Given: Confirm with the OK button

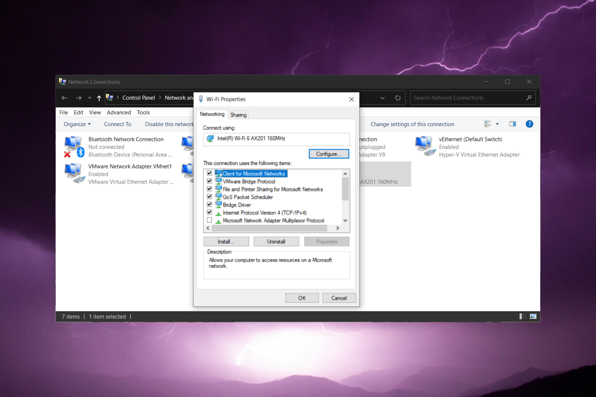Looking at the screenshot, I should click(x=302, y=298).
